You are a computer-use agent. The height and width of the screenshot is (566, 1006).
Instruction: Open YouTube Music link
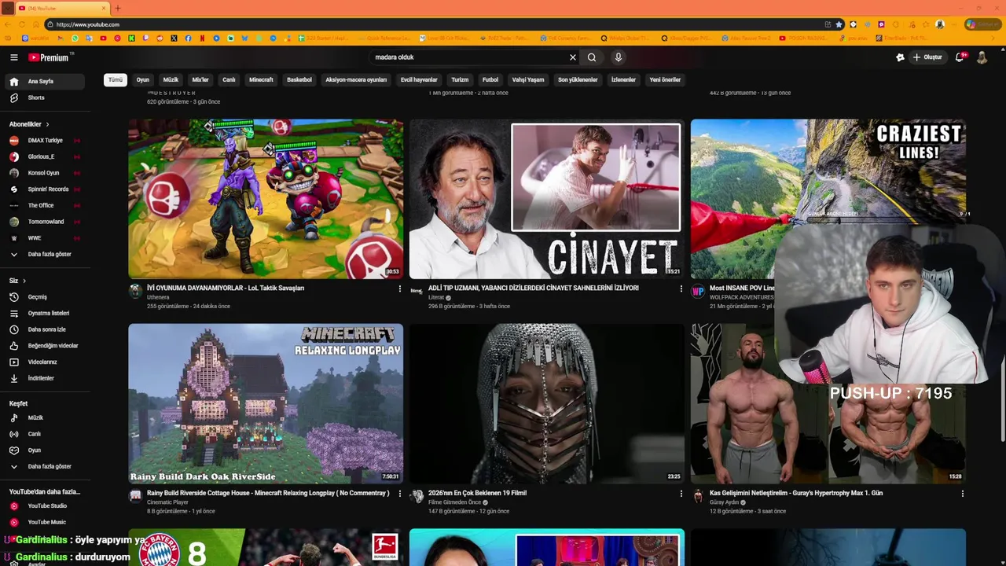click(46, 522)
